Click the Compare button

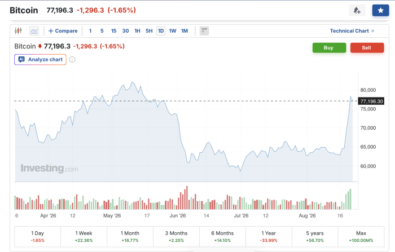[x=63, y=31]
